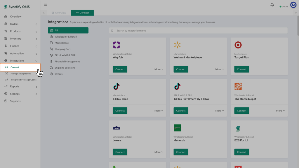Open Wayfair More dropdown

159,69
